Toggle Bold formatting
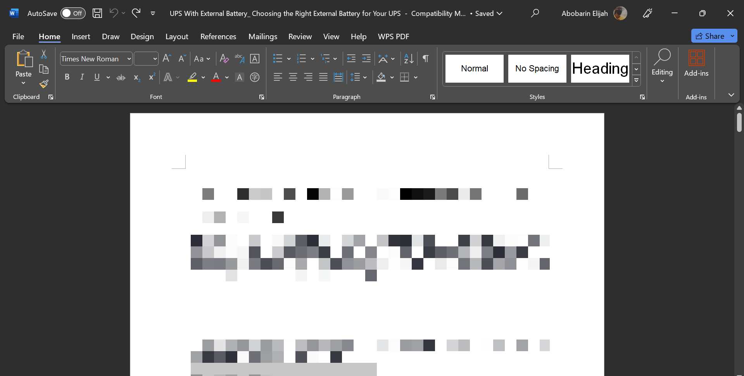This screenshot has height=376, width=744. pos(67,77)
